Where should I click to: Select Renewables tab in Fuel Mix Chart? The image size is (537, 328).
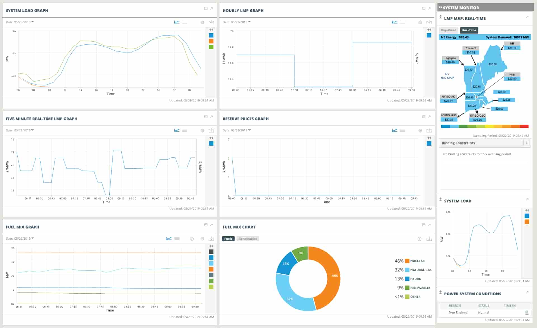click(x=248, y=239)
